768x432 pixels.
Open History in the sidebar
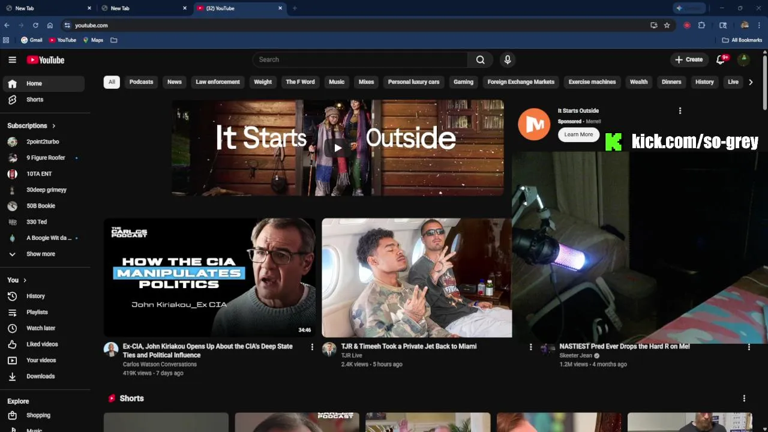click(x=44, y=296)
